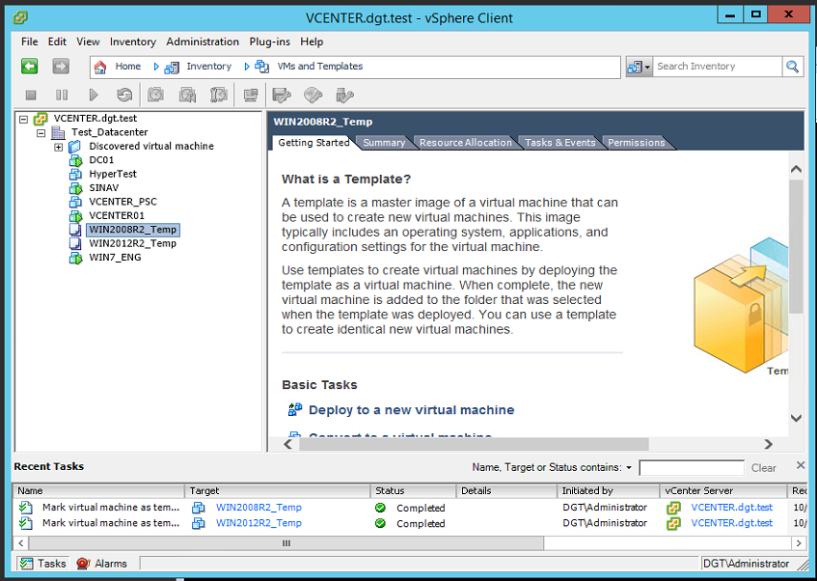817x581 pixels.
Task: Click WIN2008R2_Temp target link in tasks
Action: click(x=259, y=508)
